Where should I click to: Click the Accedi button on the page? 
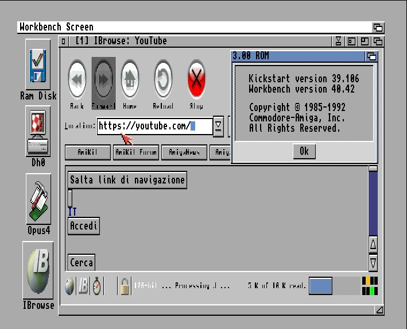pyautogui.click(x=84, y=226)
